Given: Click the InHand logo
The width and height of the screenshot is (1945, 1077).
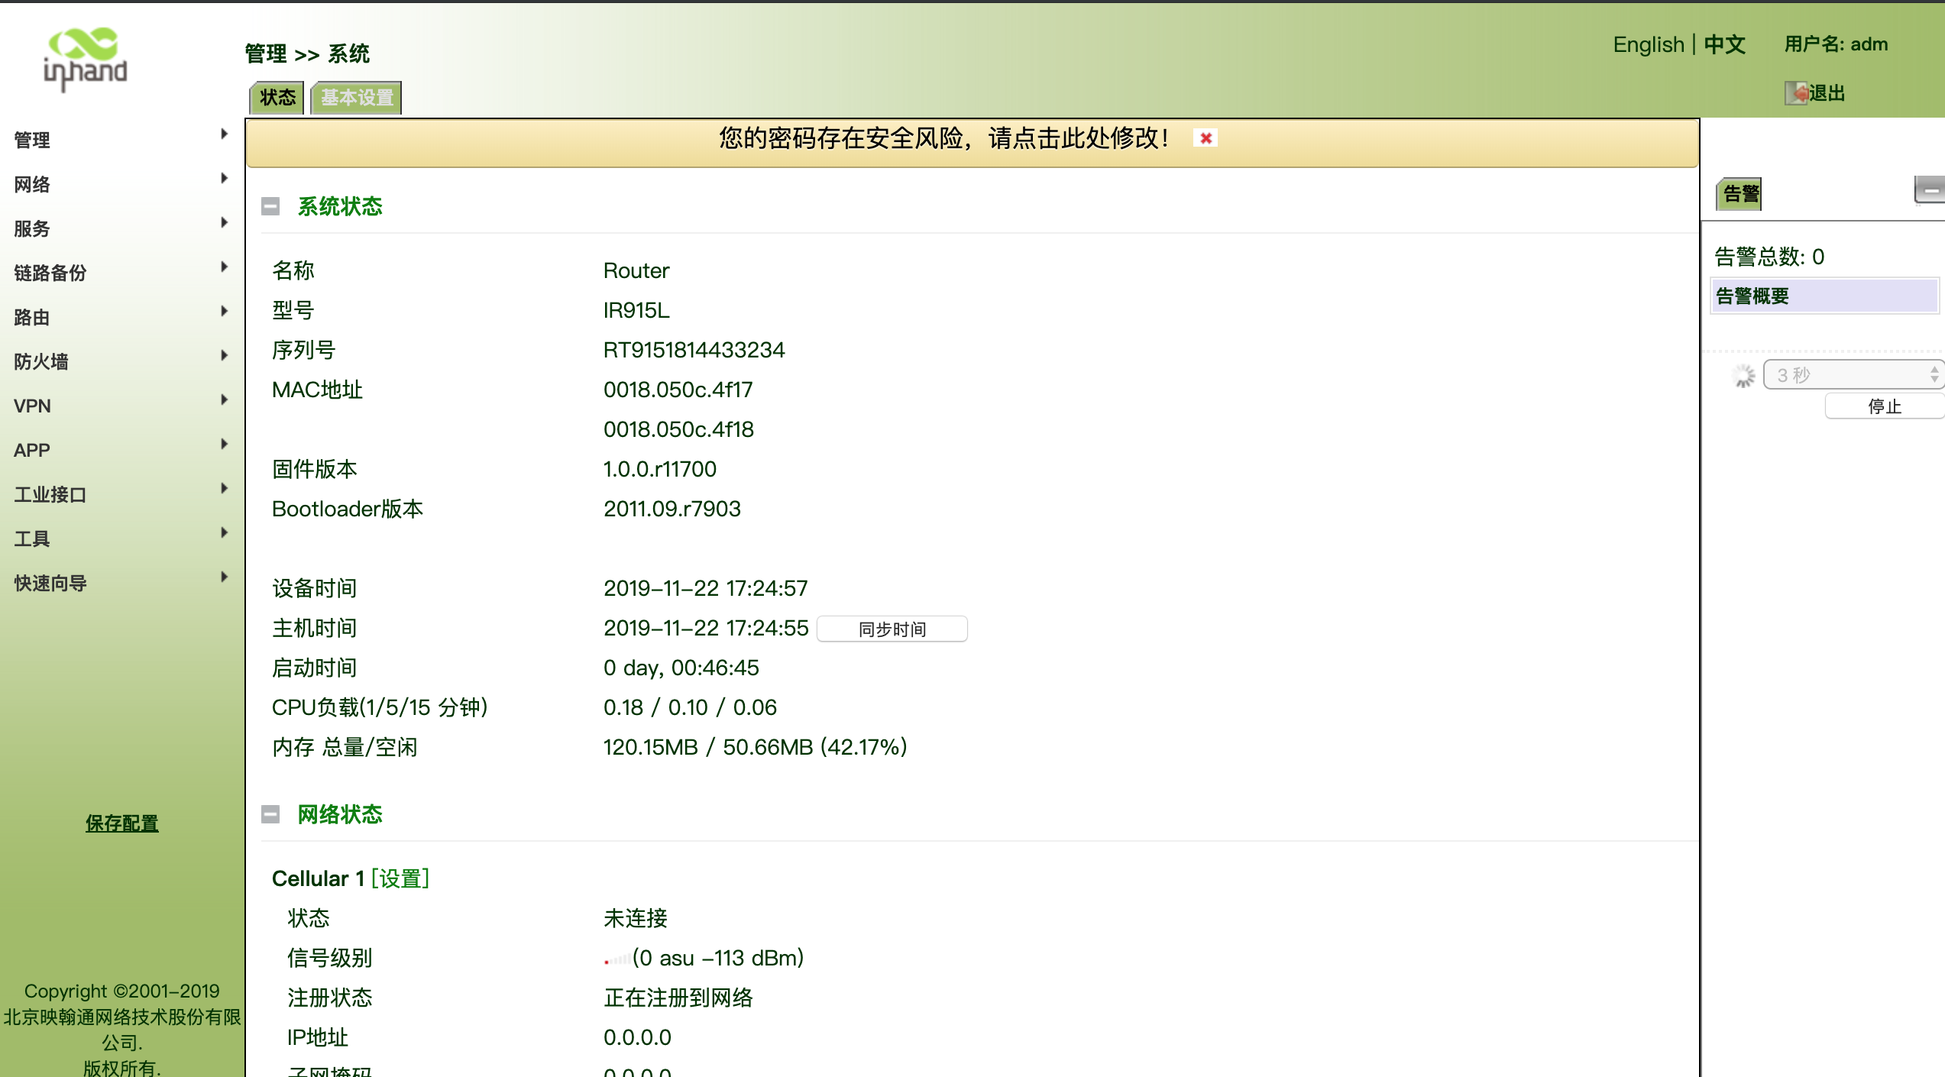Looking at the screenshot, I should click(85, 59).
